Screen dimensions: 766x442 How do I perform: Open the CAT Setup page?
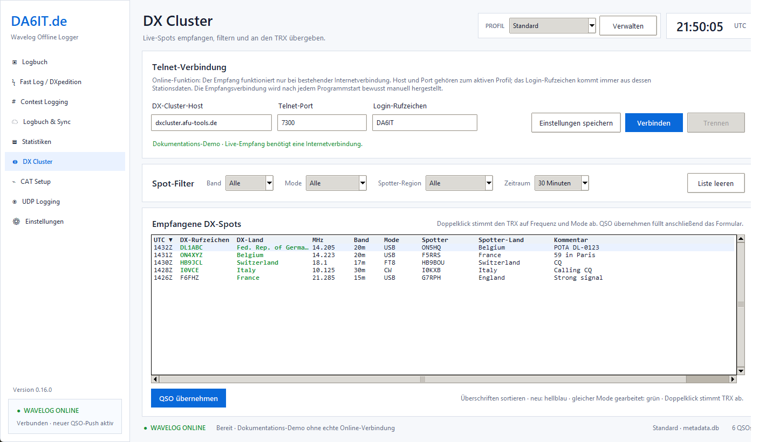point(65,182)
